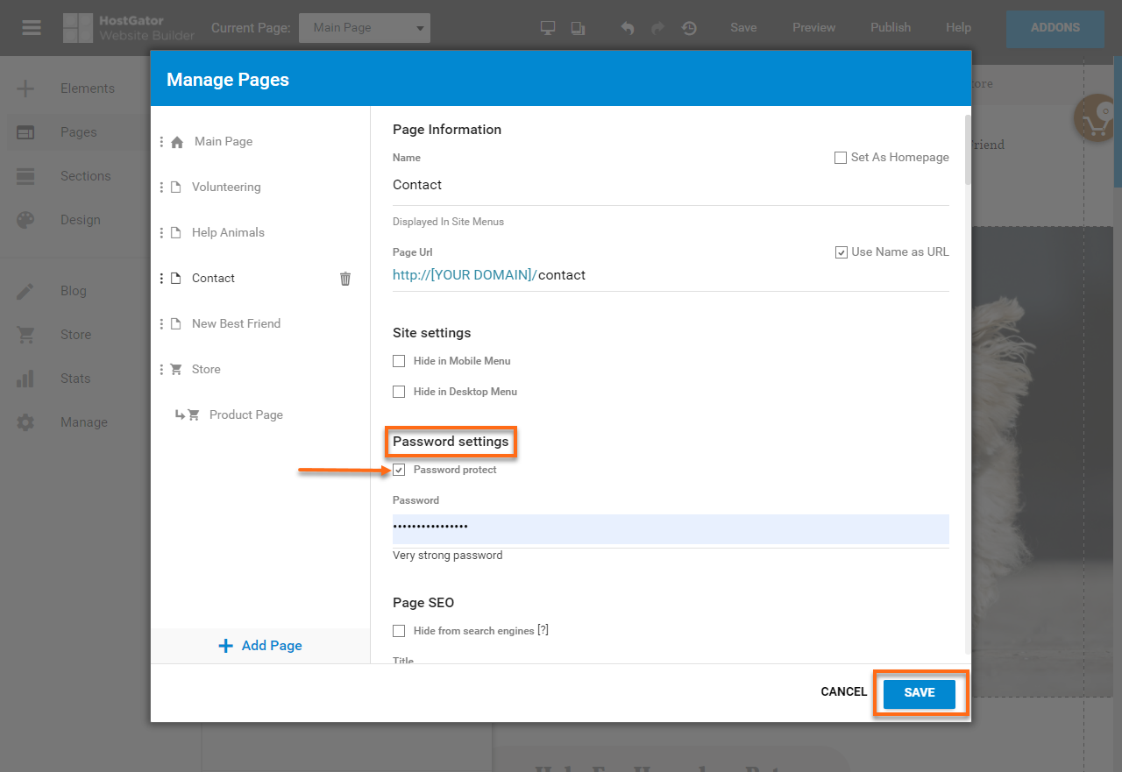Click Publish in the top bar

[x=890, y=27]
